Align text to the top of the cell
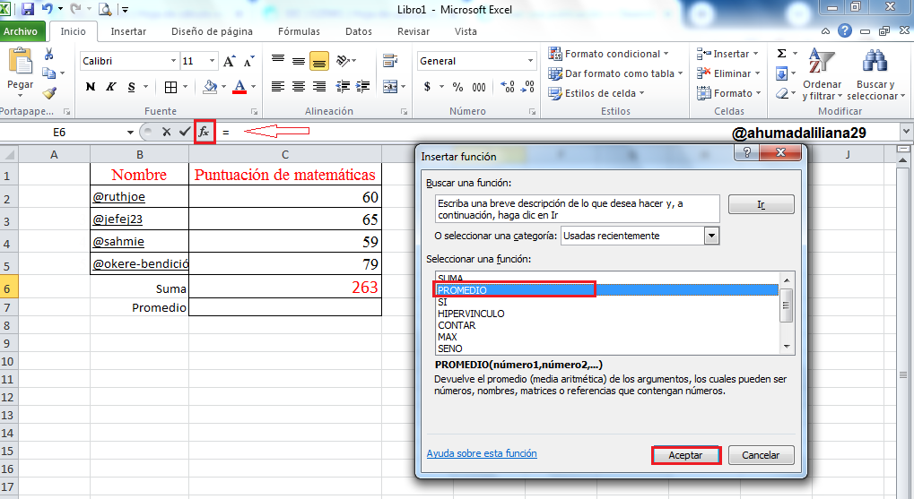This screenshot has height=499, width=914. pos(278,60)
